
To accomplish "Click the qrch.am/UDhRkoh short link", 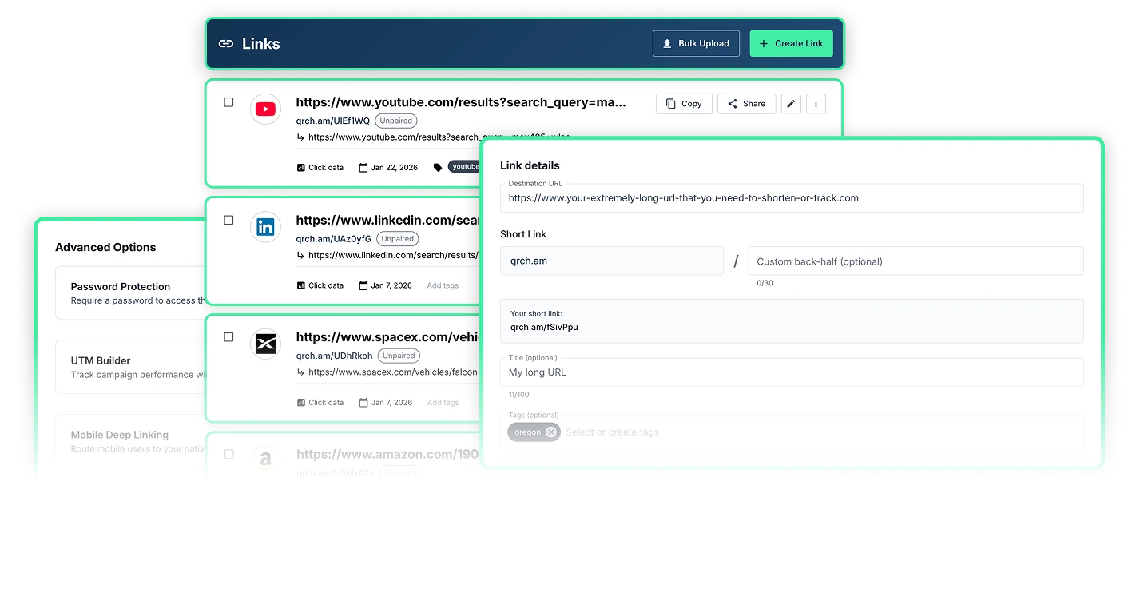I will [335, 356].
